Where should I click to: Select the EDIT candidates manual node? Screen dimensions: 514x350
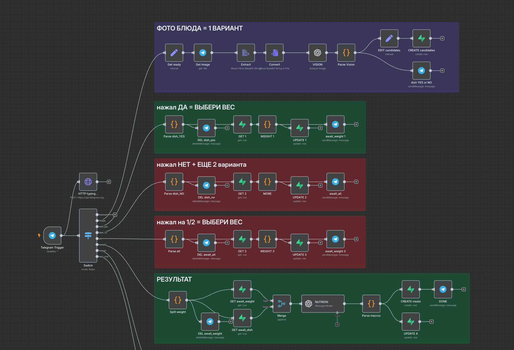(389, 38)
